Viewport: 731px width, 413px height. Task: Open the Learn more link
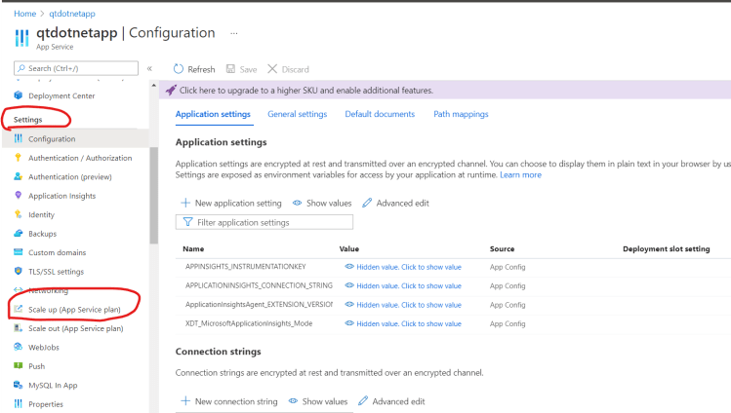[521, 175]
